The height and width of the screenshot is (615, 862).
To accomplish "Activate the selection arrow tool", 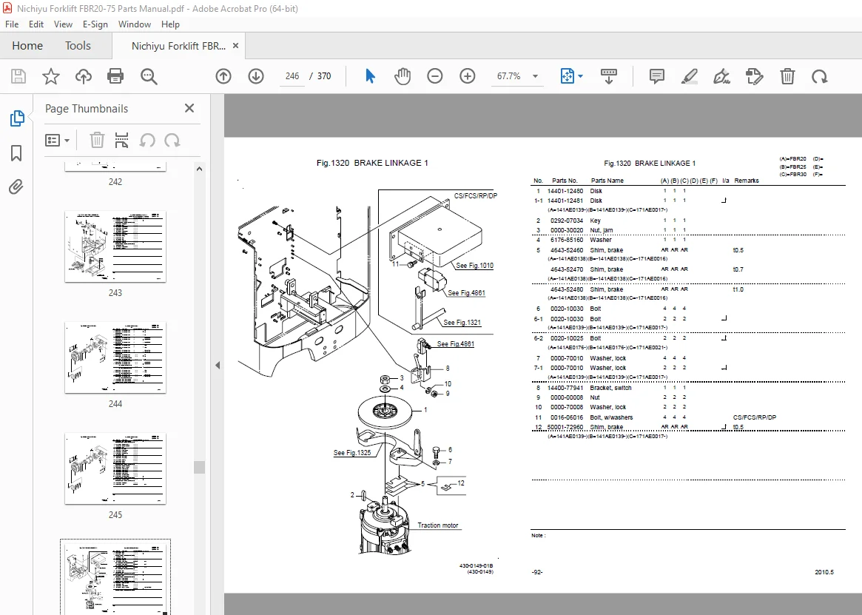I will click(x=370, y=76).
